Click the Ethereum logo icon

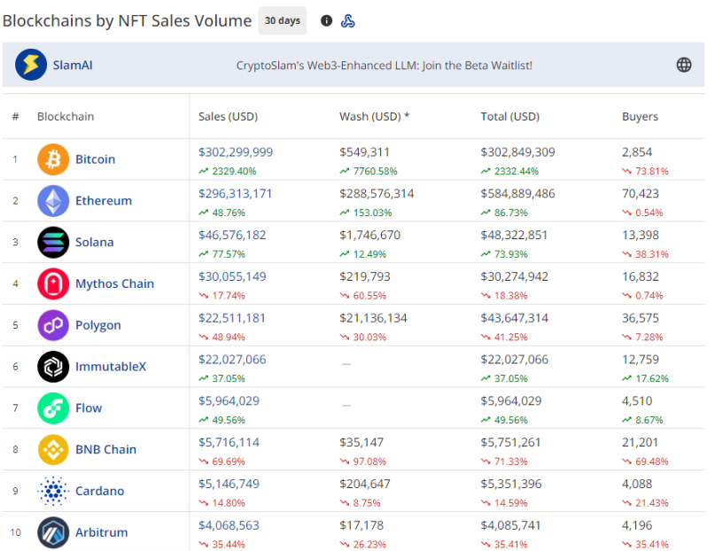pos(52,201)
